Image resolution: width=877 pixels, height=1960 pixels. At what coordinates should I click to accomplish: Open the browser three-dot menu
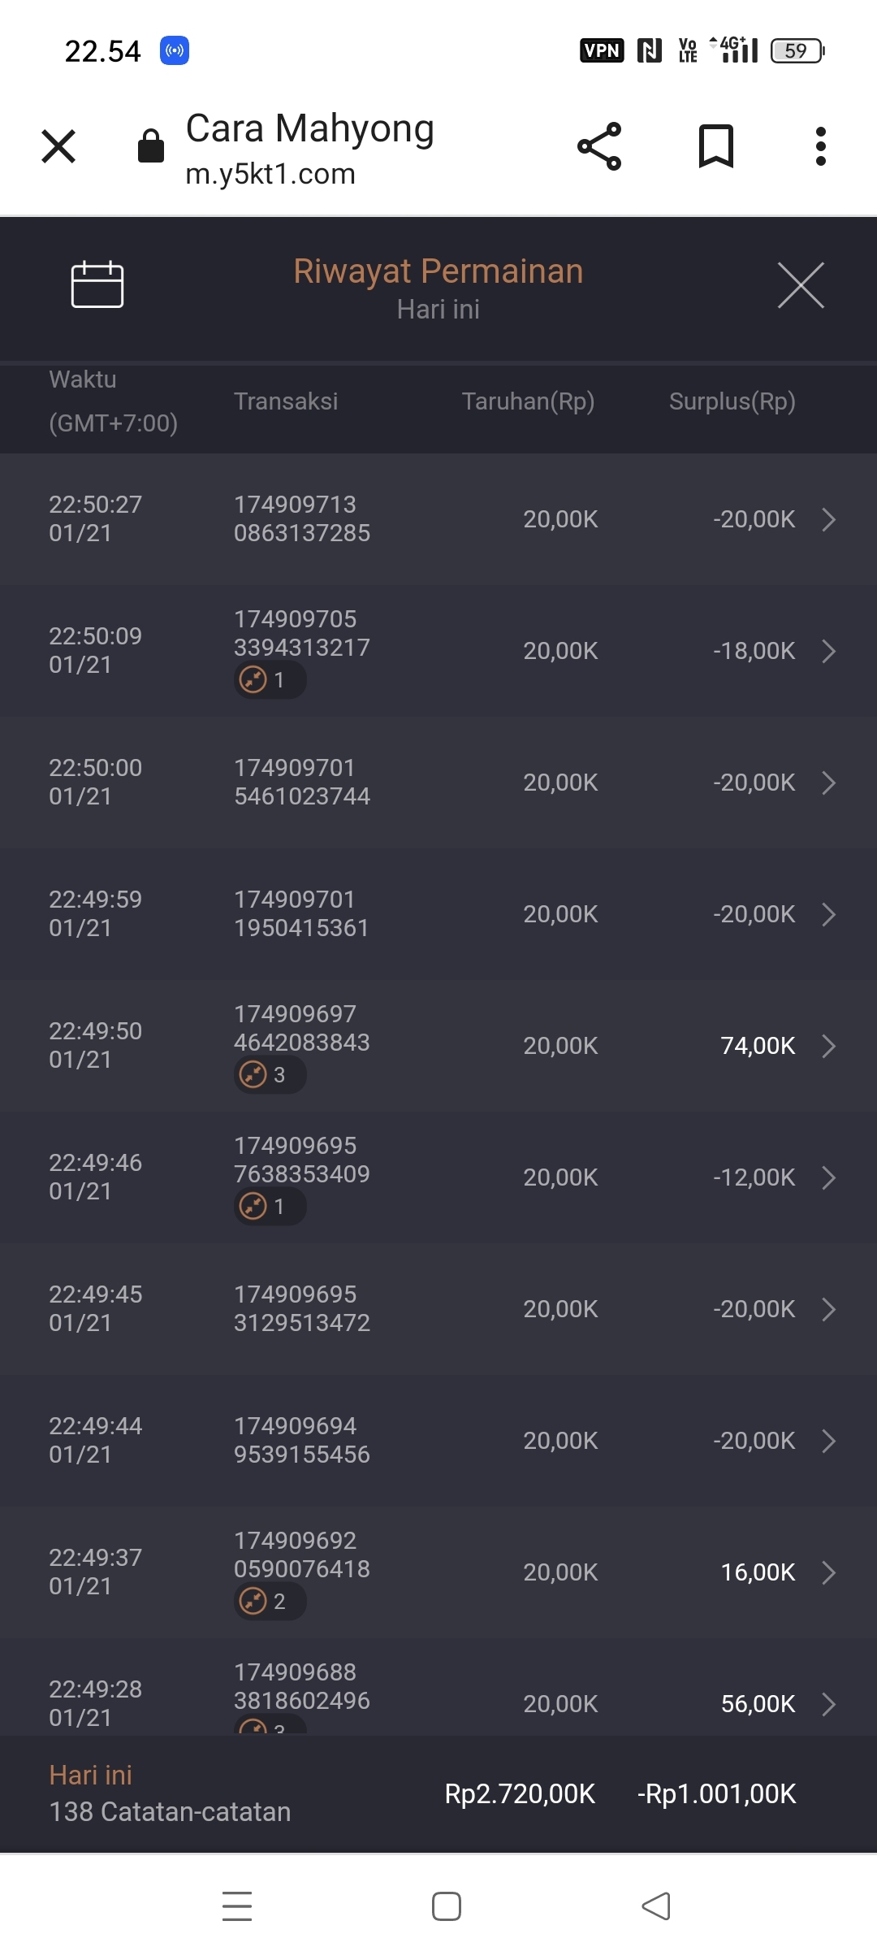click(821, 146)
